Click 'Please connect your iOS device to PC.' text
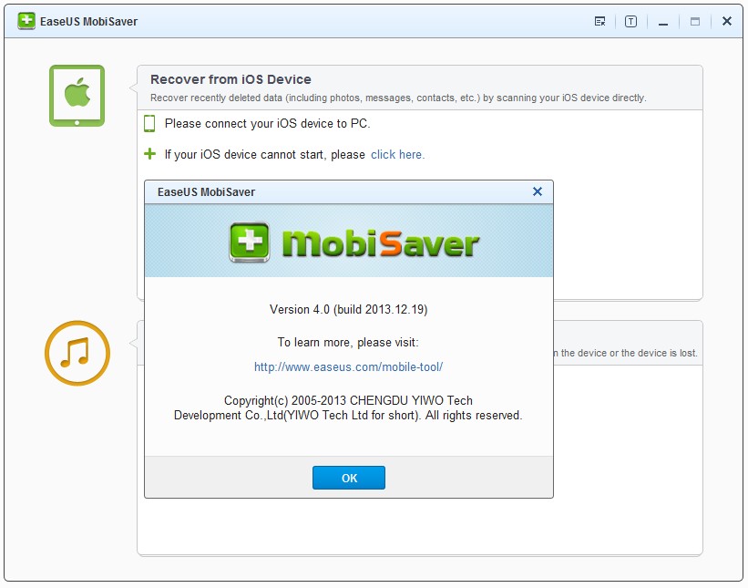The width and height of the screenshot is (748, 588). click(x=267, y=124)
